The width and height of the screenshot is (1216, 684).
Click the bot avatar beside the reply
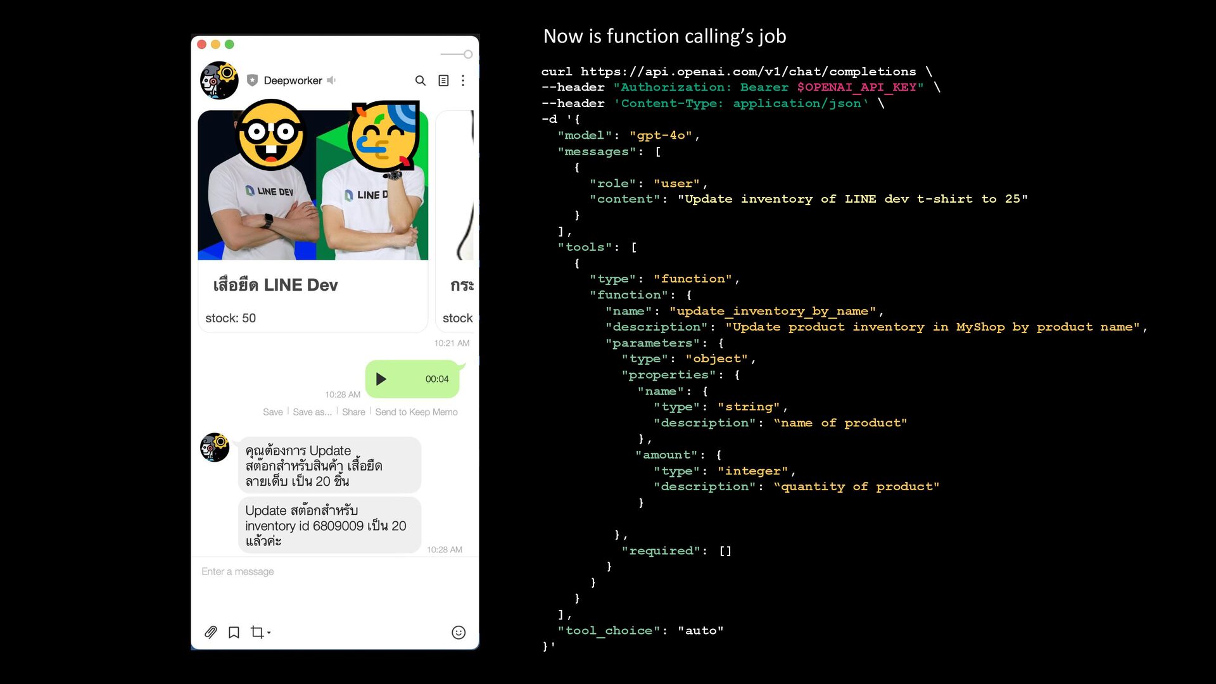215,447
